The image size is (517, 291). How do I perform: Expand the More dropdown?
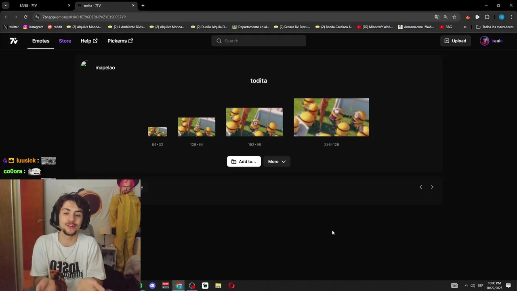[x=277, y=162]
